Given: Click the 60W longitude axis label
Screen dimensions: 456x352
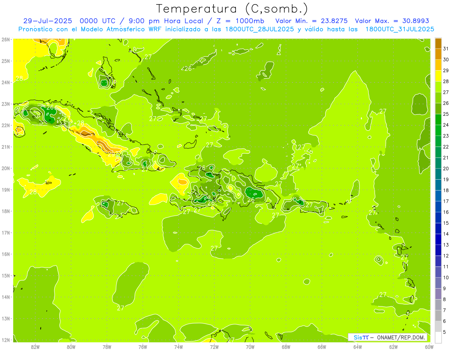Looking at the screenshot, I should [x=429, y=347].
